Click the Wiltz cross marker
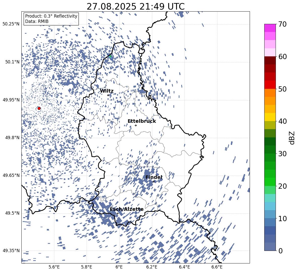 108,95
